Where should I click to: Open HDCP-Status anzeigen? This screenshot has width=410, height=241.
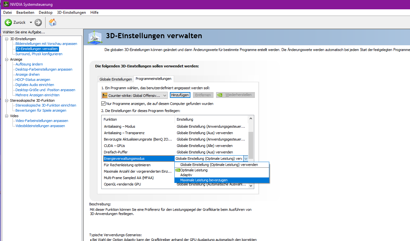33,80
